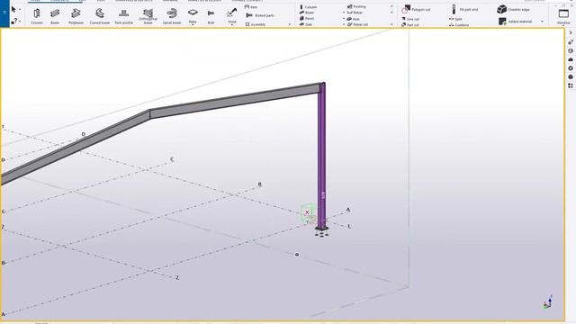The image size is (576, 324).
Task: Open the Weld dropdown arrow
Action: click(x=232, y=25)
